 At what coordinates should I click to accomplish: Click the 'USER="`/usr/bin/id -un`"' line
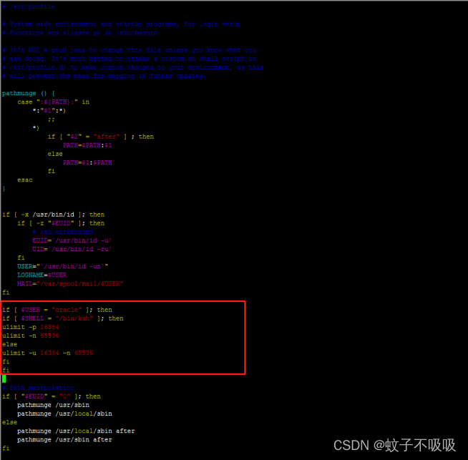pos(63,266)
